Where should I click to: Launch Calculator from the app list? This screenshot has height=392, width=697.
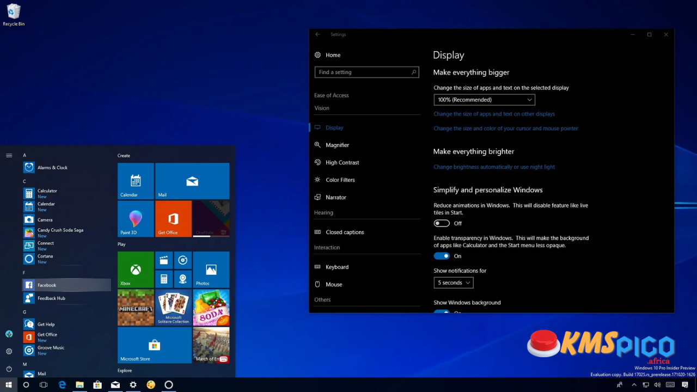[66, 193]
